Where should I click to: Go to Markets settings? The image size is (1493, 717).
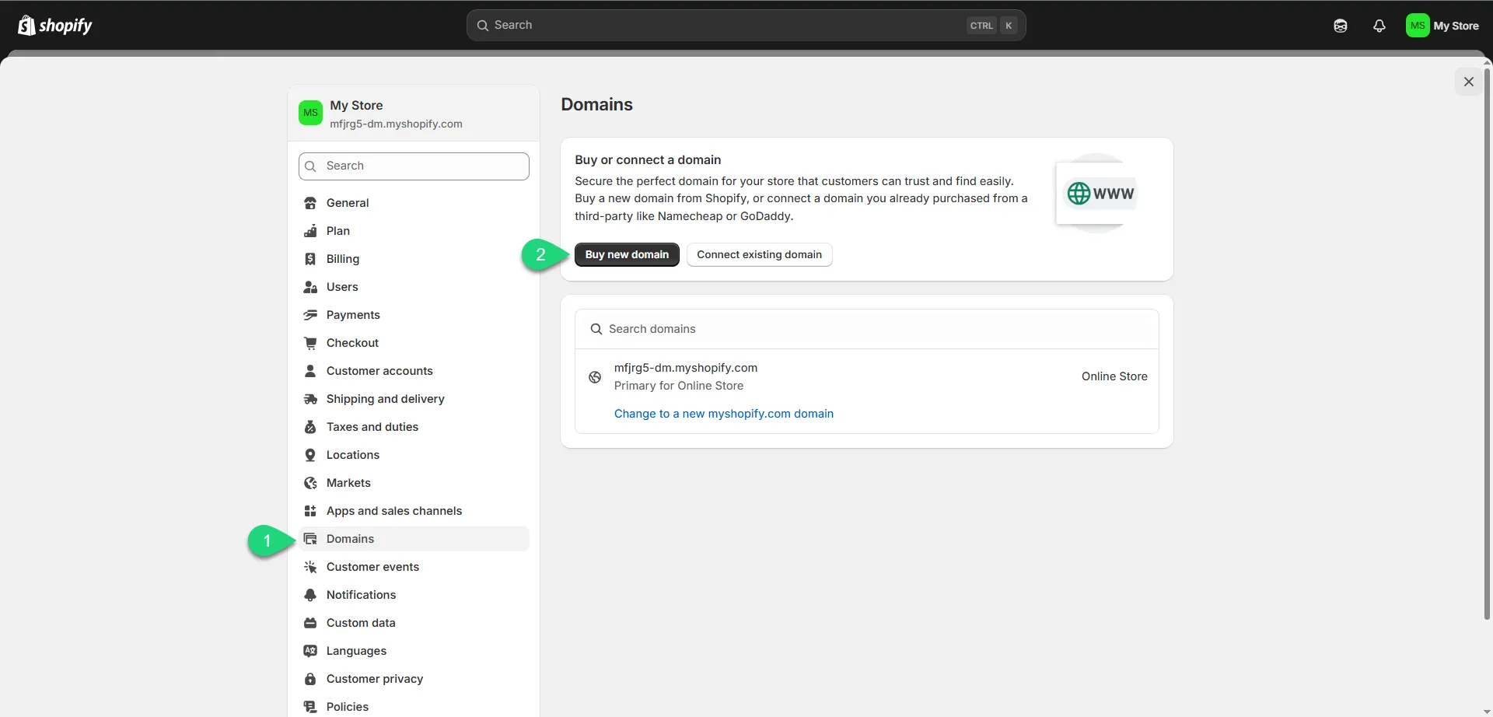coord(348,483)
